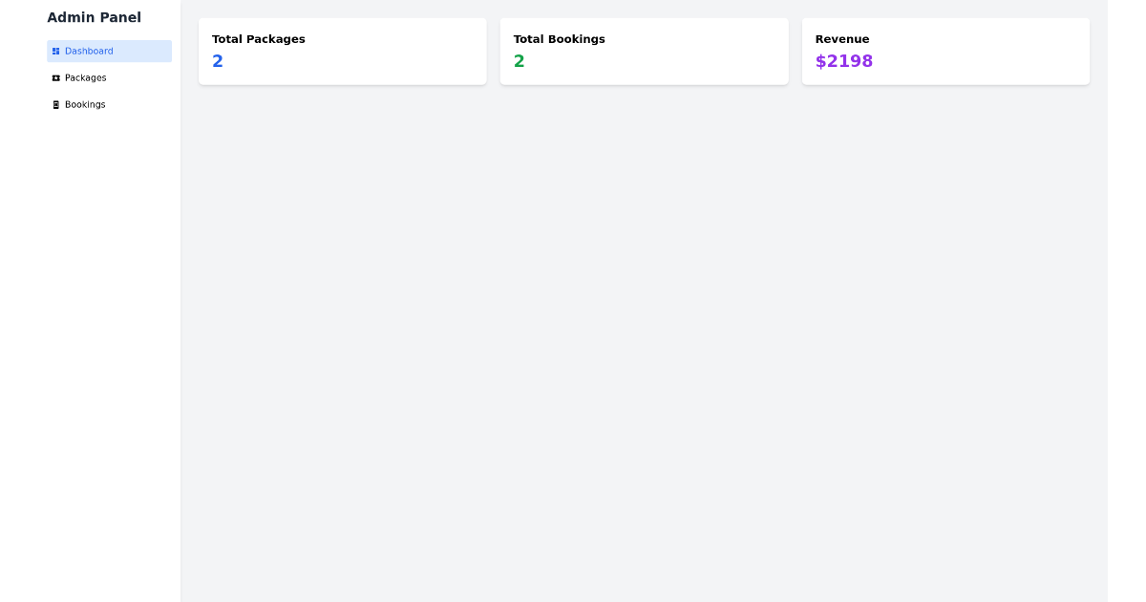Click the black Packages navigation icon
This screenshot has width=1146, height=602.
coord(55,77)
